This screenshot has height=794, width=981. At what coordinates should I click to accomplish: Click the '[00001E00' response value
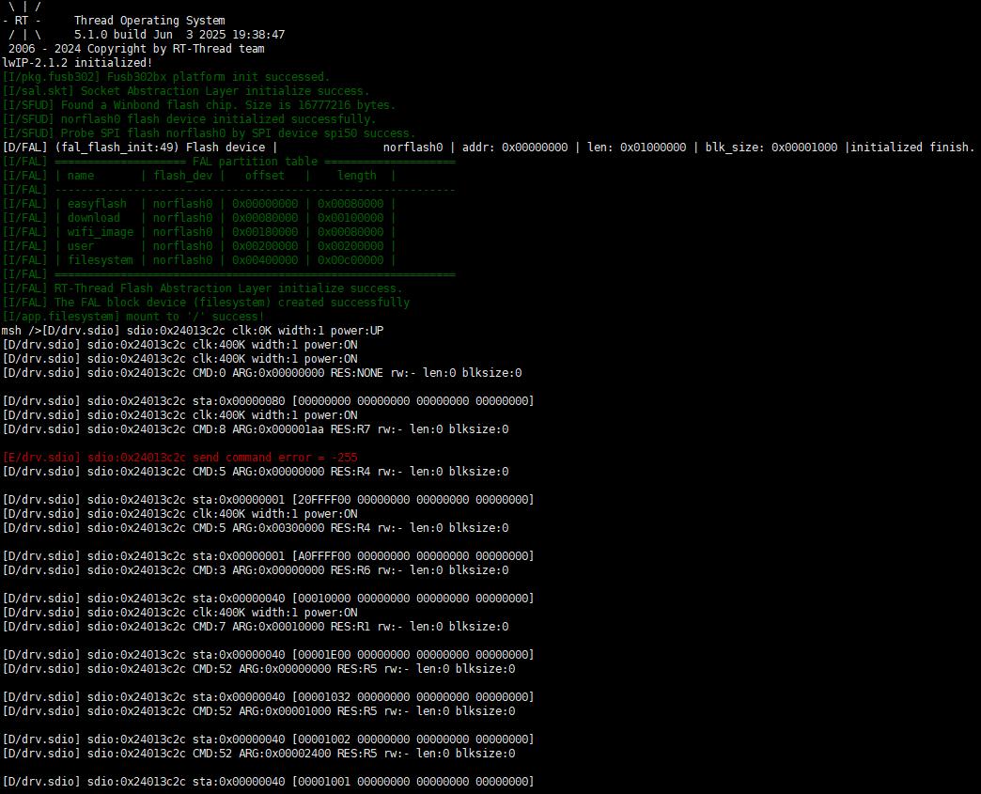pos(321,655)
